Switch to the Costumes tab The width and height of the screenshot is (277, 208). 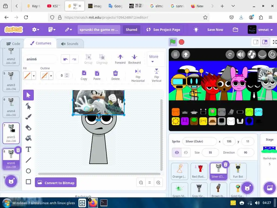tap(41, 43)
